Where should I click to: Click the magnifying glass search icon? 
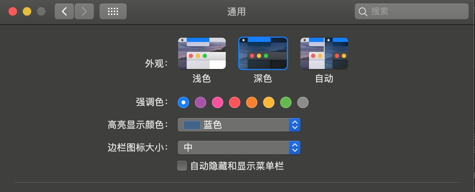pyautogui.click(x=363, y=12)
